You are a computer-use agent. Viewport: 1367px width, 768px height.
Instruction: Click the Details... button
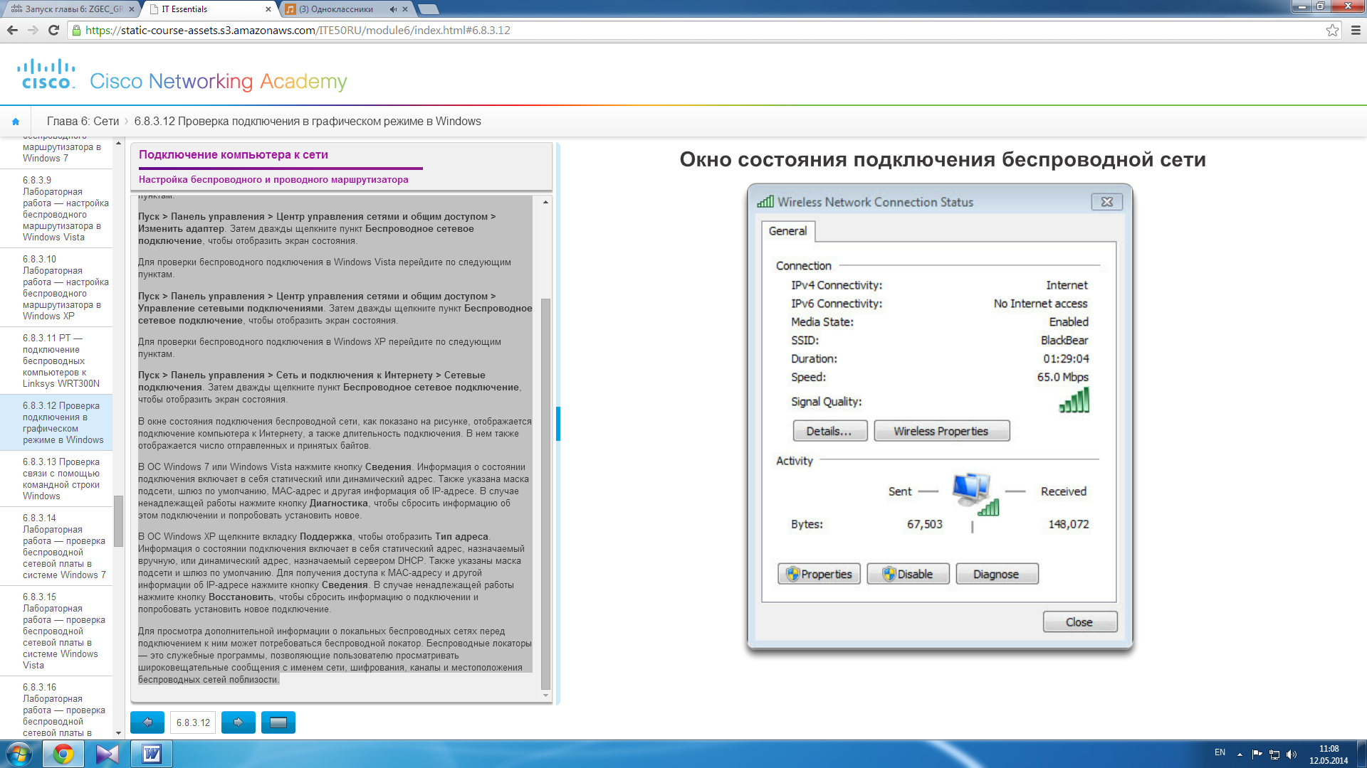coord(829,431)
